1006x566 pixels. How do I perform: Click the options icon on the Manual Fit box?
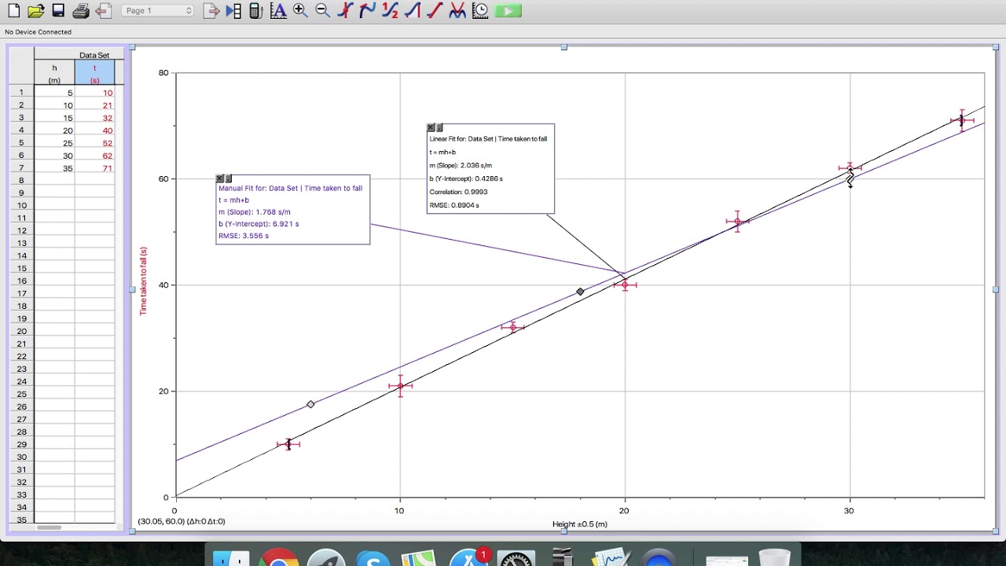pyautogui.click(x=229, y=178)
